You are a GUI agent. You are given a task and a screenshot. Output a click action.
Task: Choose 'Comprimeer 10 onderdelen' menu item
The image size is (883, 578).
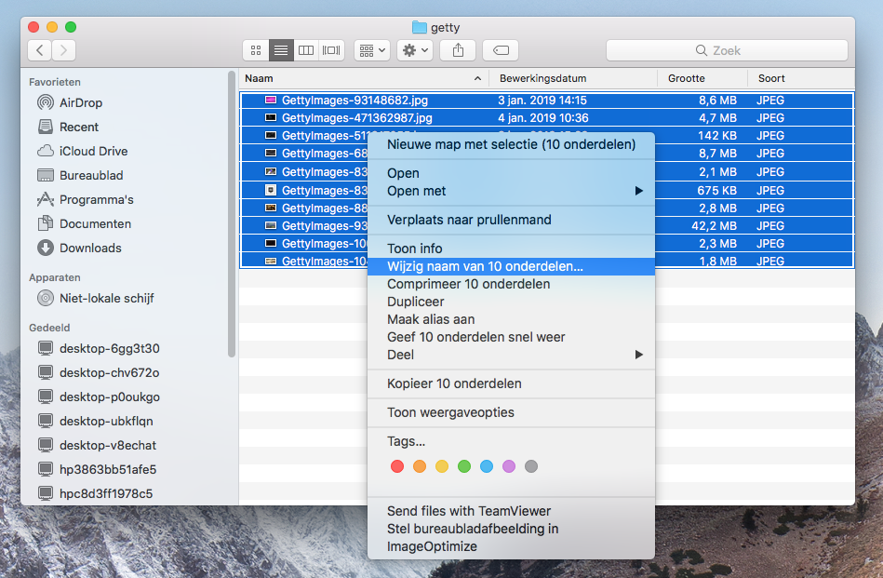coord(468,284)
